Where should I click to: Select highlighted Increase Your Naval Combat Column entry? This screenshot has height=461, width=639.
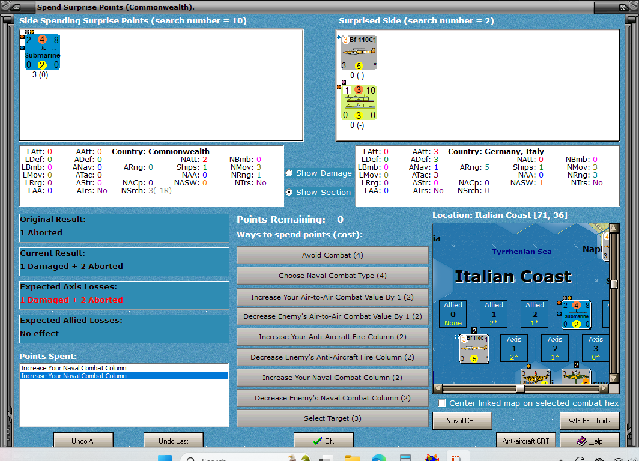point(124,376)
